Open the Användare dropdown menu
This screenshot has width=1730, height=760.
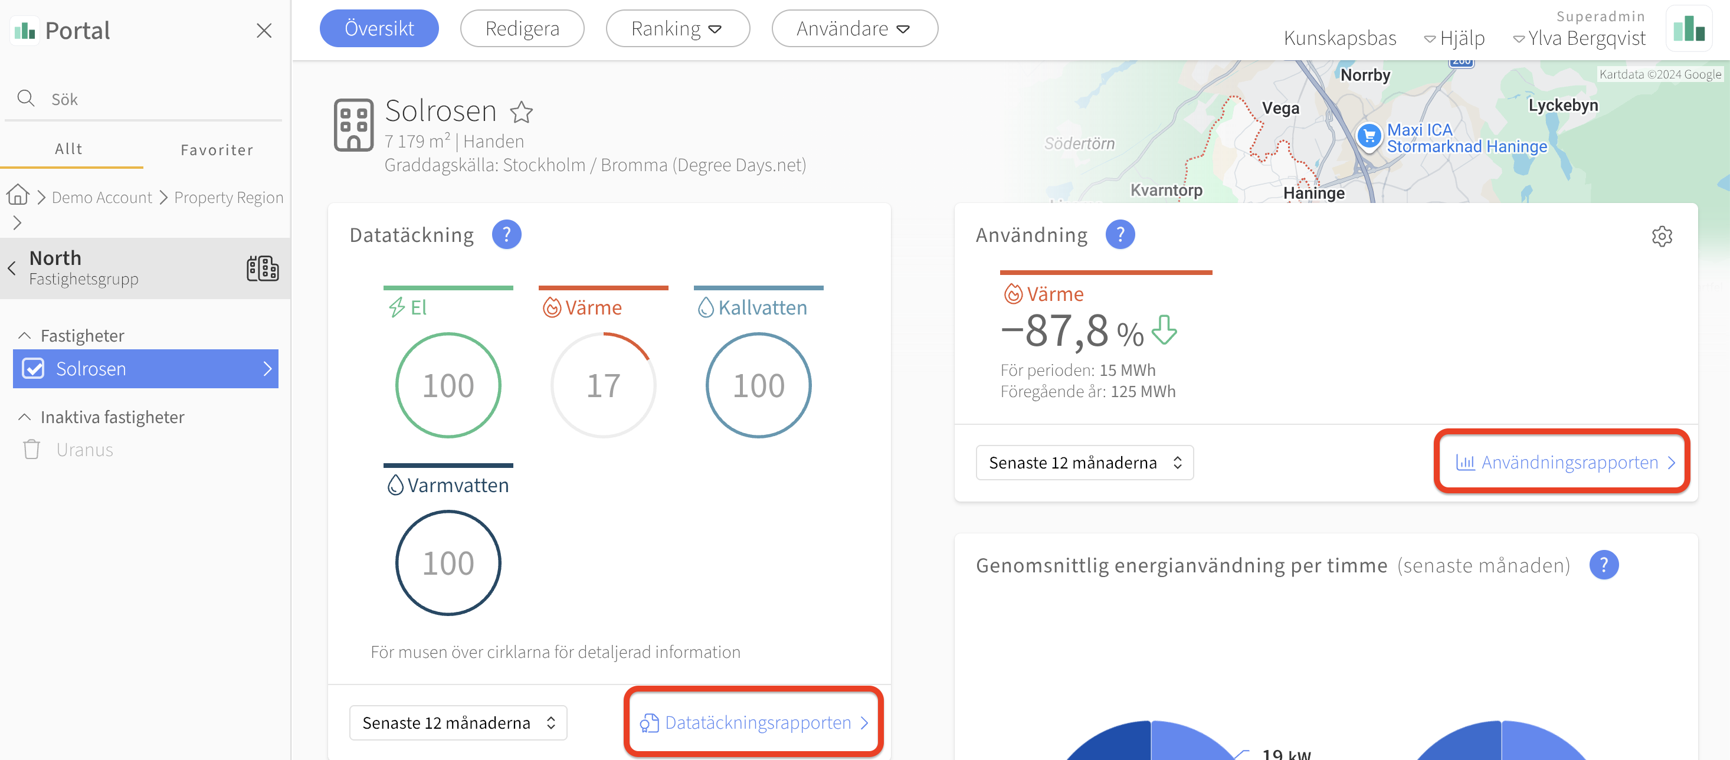[854, 28]
